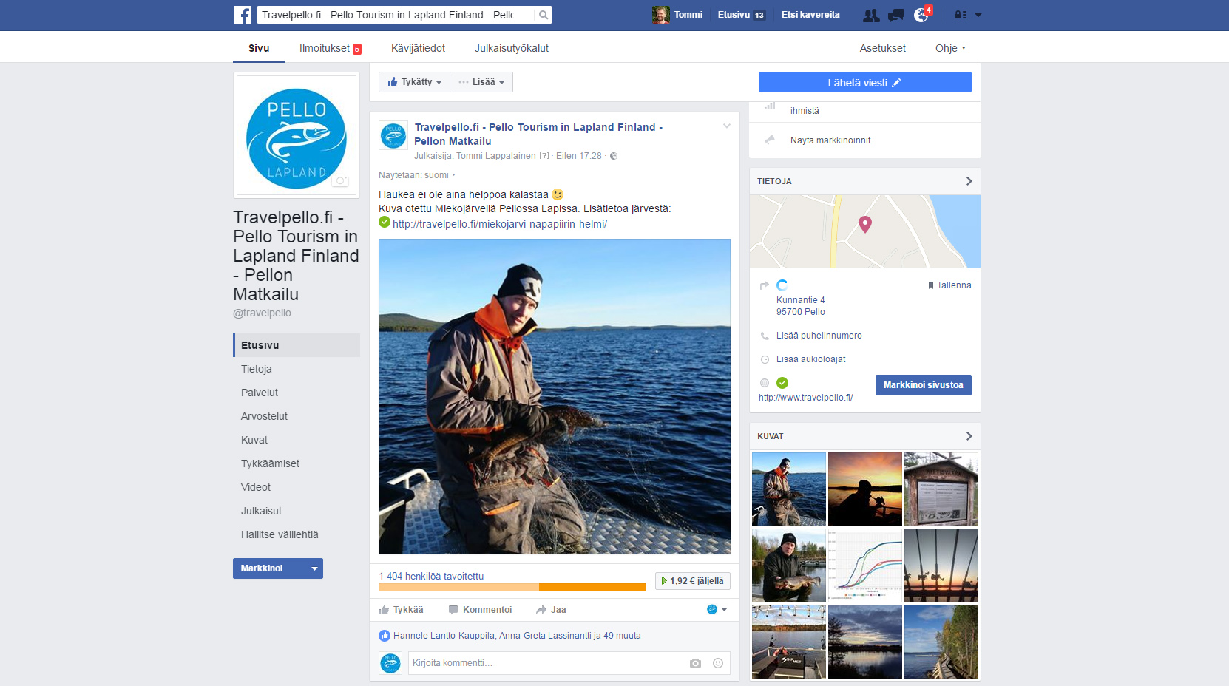Image resolution: width=1229 pixels, height=686 pixels.
Task: Click the Markkinoi sivustoa button
Action: (x=924, y=385)
